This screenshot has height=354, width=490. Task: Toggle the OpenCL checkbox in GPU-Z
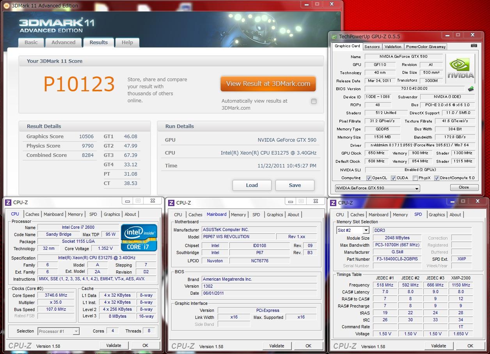pos(369,178)
